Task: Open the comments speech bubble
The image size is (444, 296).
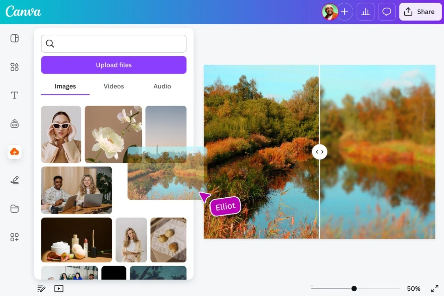Action: [386, 12]
